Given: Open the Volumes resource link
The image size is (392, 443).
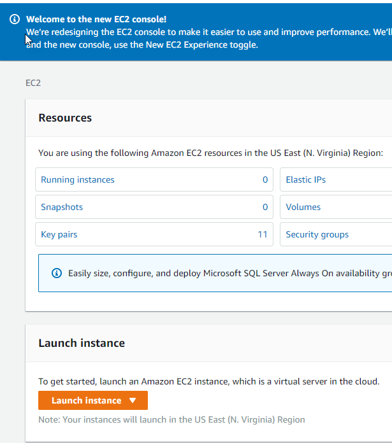Looking at the screenshot, I should coord(303,207).
